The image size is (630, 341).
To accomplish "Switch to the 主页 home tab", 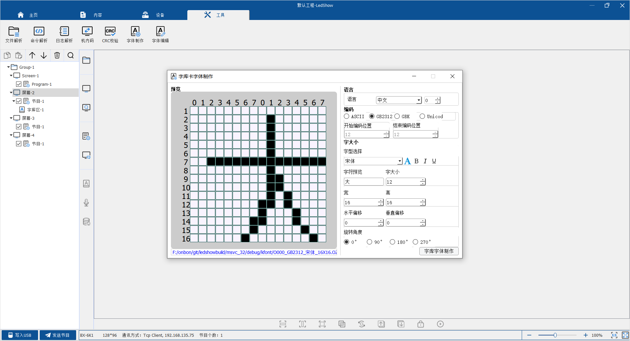I will [27, 15].
